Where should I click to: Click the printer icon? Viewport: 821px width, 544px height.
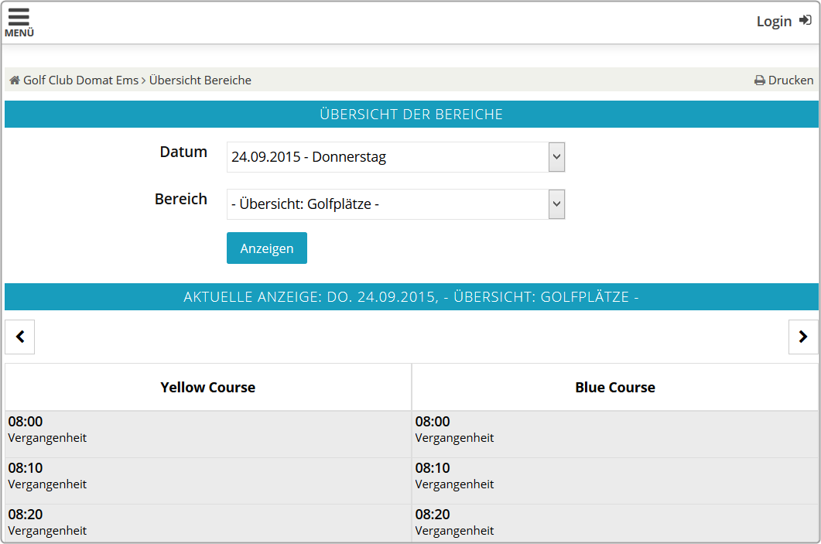tap(759, 80)
